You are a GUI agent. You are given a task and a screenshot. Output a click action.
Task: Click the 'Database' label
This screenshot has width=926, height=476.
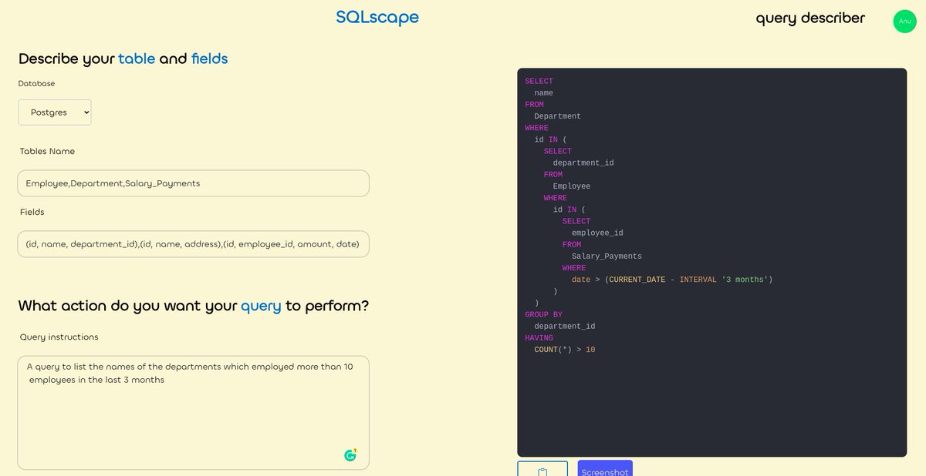[x=37, y=83]
